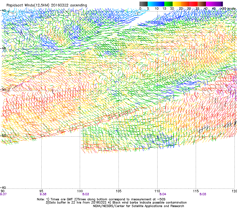Screen dimensions: 237x208
Task: Click the cyan 5-10 knots legend segment
Action: (x=152, y=4)
